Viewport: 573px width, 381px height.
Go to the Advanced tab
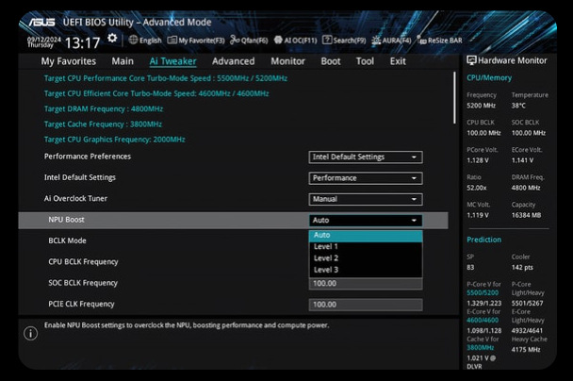(233, 61)
